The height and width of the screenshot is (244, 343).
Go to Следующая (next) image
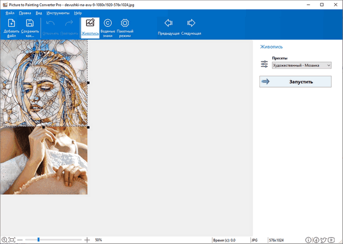(x=191, y=27)
